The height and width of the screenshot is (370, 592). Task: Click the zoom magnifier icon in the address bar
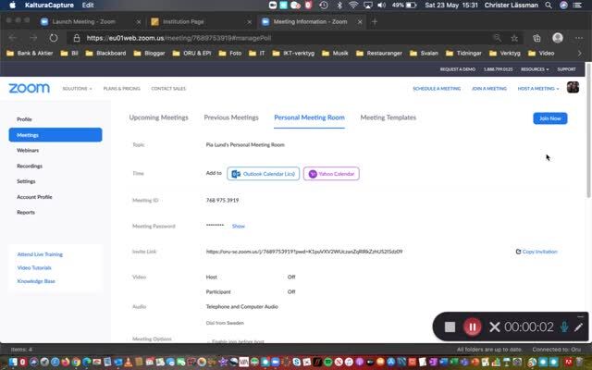(x=498, y=38)
